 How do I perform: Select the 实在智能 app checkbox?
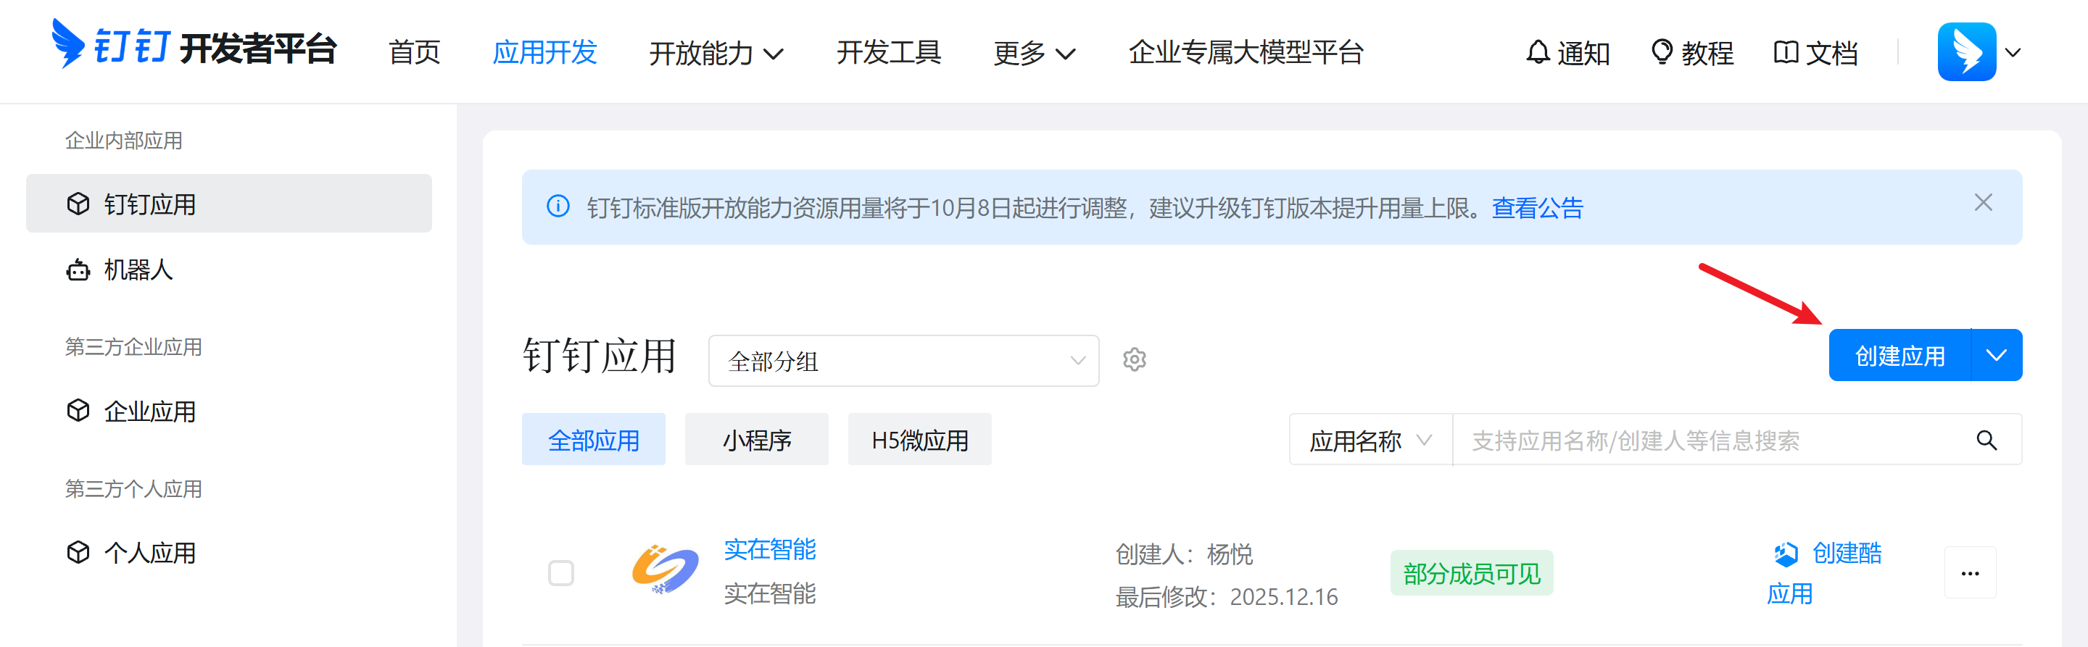click(x=561, y=573)
